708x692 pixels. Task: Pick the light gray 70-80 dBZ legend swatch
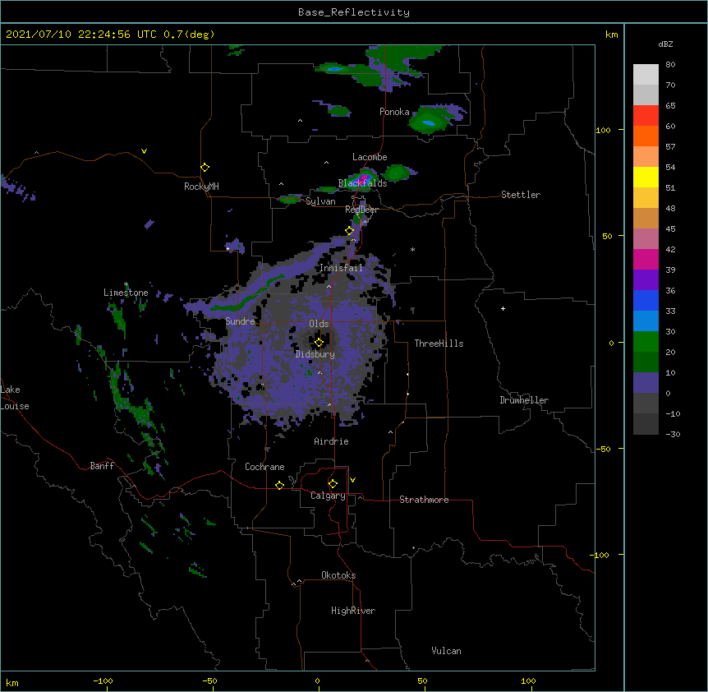tap(646, 75)
